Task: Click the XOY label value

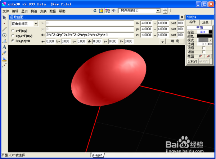Action: pos(203,32)
